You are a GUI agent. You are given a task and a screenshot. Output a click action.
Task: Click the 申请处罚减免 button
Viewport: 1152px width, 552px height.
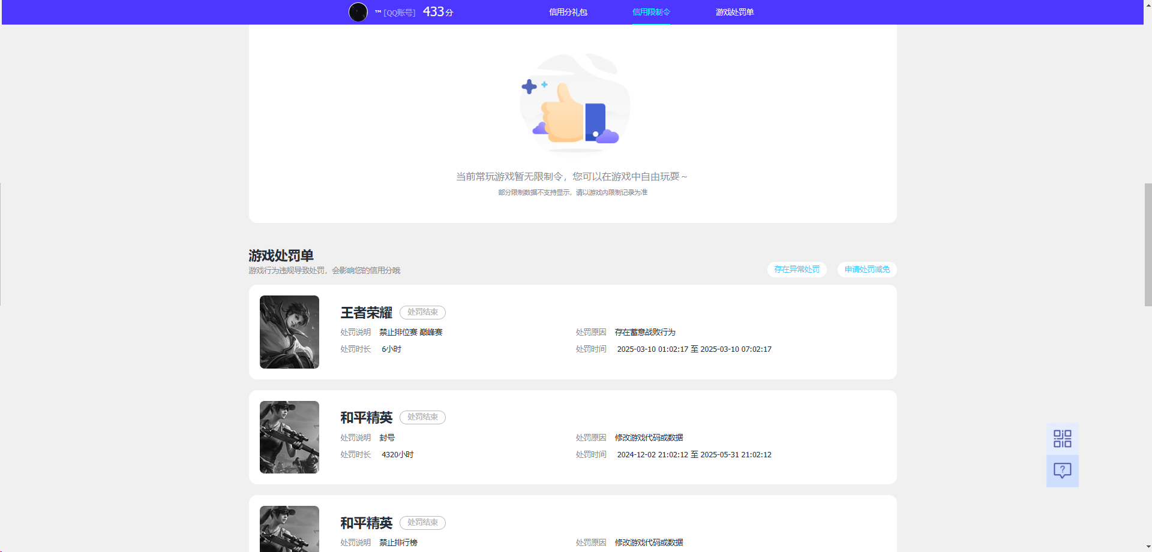[x=867, y=270]
